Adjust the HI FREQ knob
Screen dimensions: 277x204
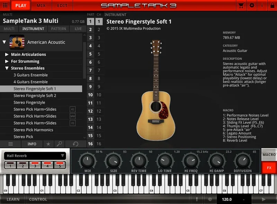point(191,161)
